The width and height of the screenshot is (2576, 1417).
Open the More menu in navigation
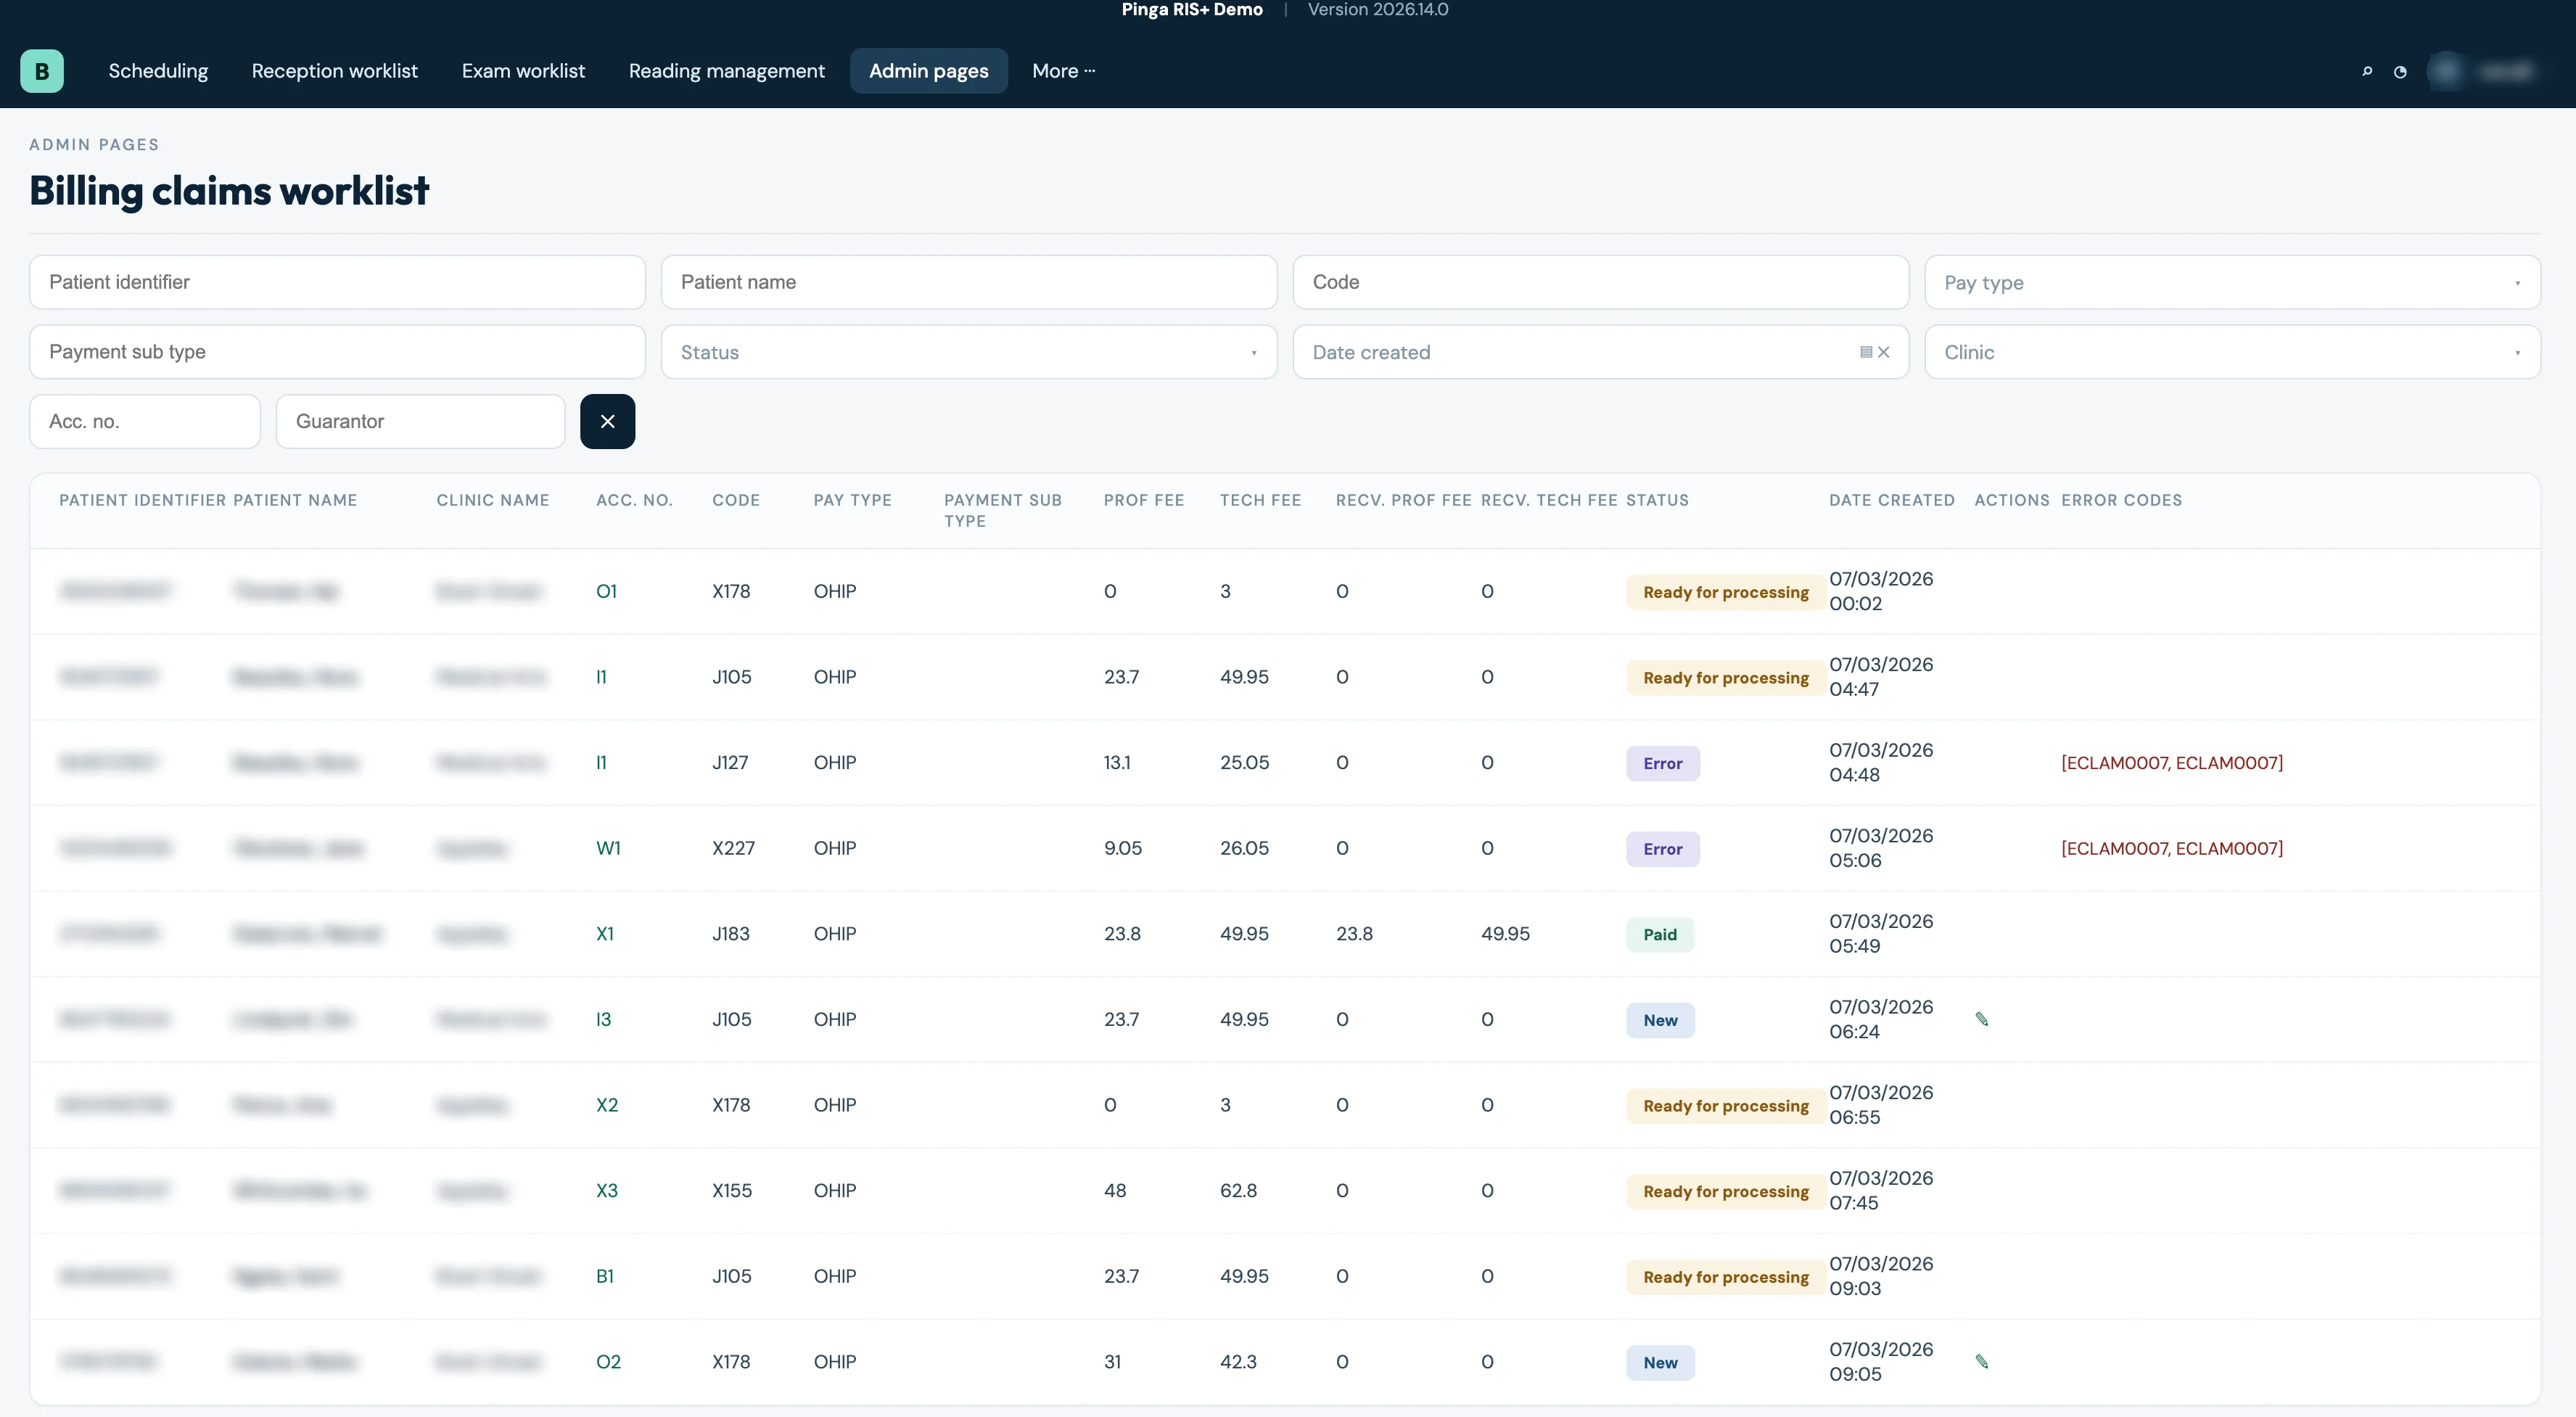[1063, 71]
